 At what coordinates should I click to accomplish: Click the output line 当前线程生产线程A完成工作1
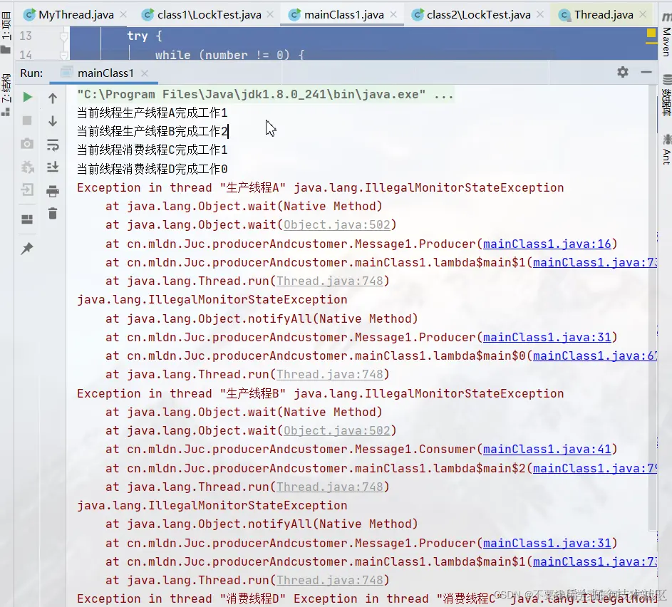(152, 113)
